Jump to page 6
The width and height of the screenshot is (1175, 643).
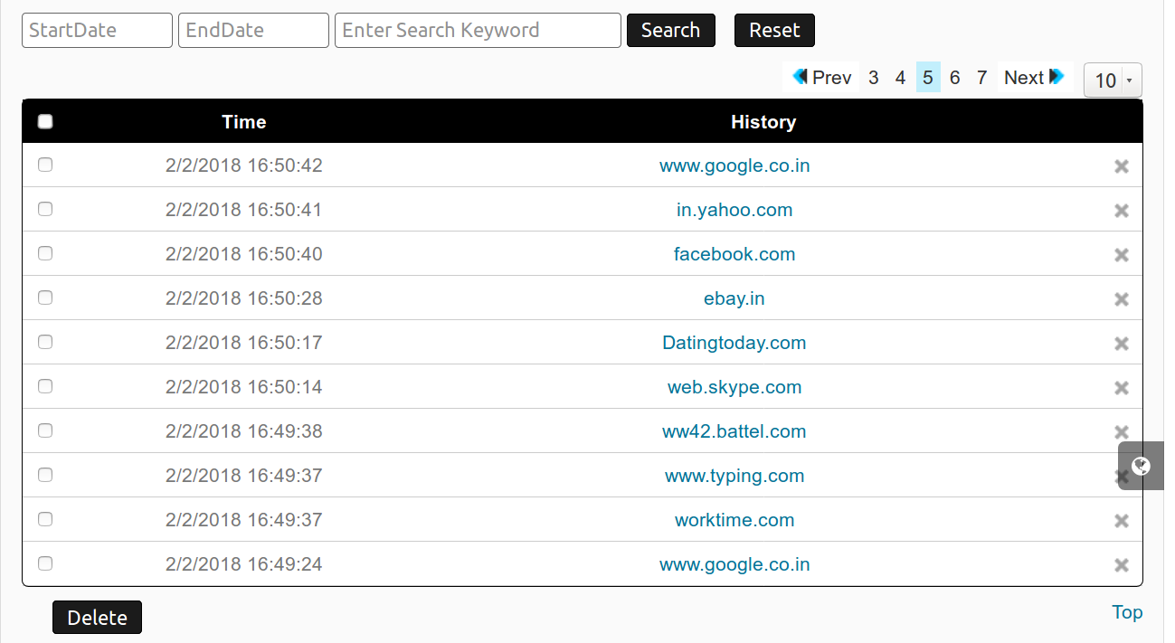click(954, 78)
